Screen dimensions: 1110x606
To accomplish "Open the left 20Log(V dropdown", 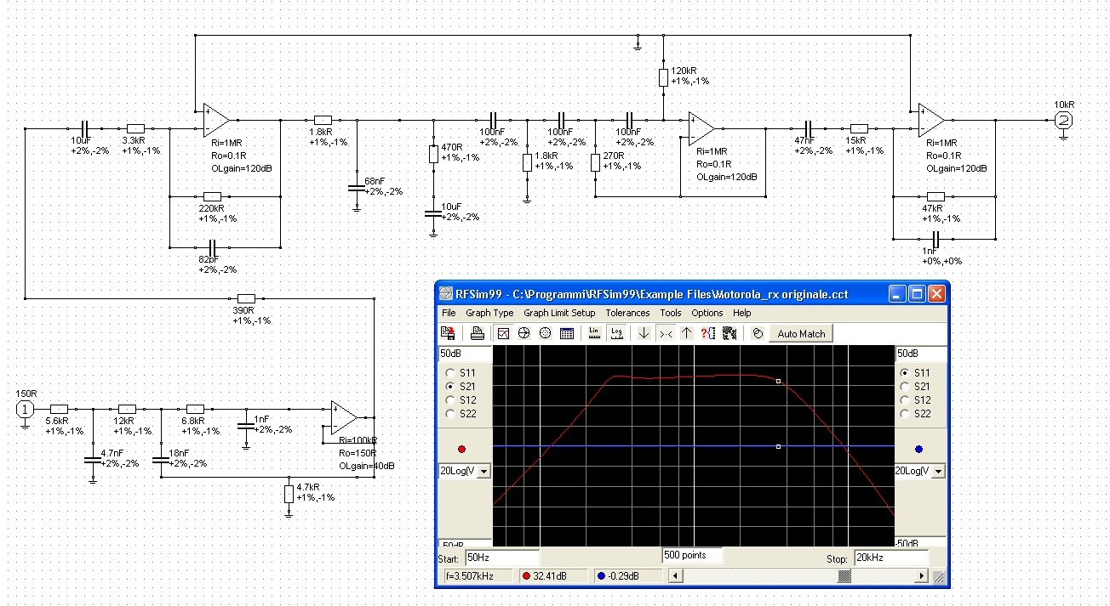I will tap(484, 471).
